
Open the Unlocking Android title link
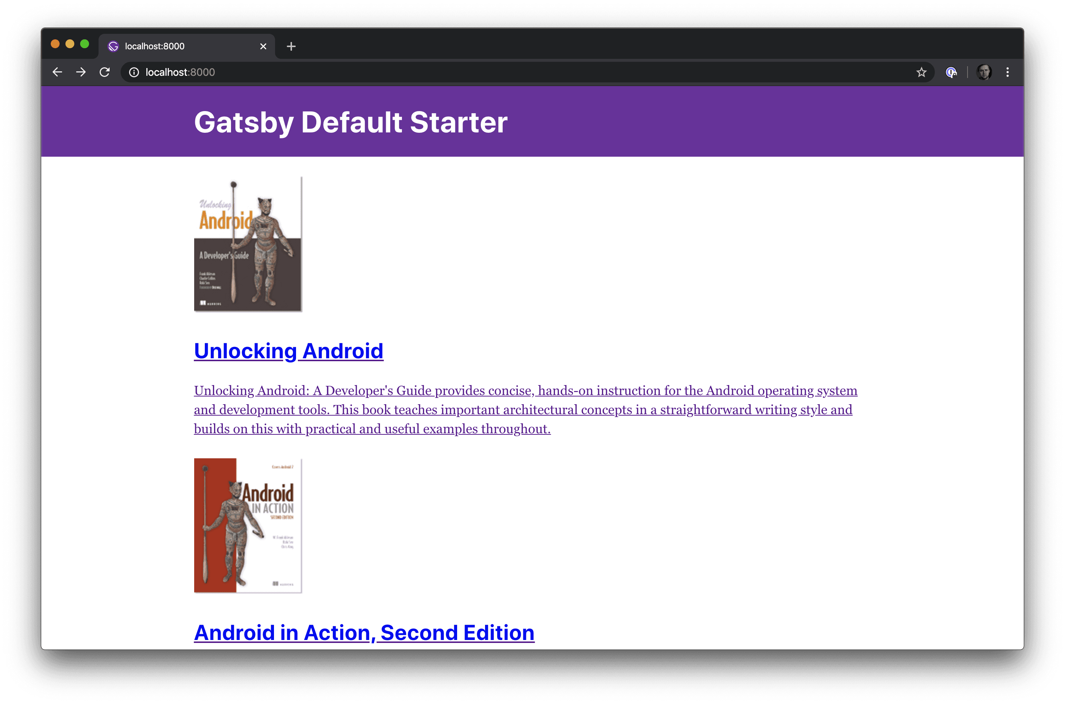pyautogui.click(x=289, y=351)
